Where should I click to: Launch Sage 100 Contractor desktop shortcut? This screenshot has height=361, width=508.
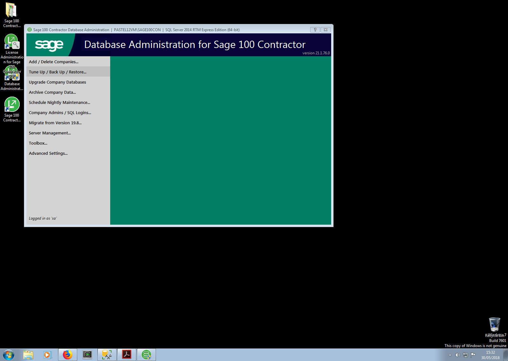pos(12,109)
